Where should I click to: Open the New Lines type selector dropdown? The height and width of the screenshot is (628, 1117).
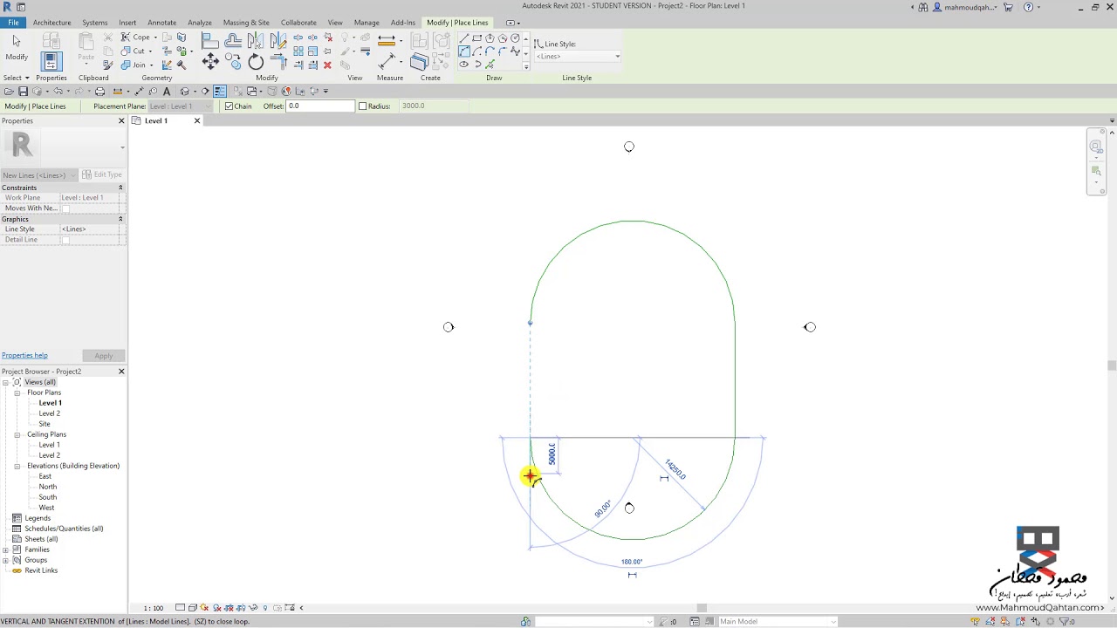(x=39, y=175)
